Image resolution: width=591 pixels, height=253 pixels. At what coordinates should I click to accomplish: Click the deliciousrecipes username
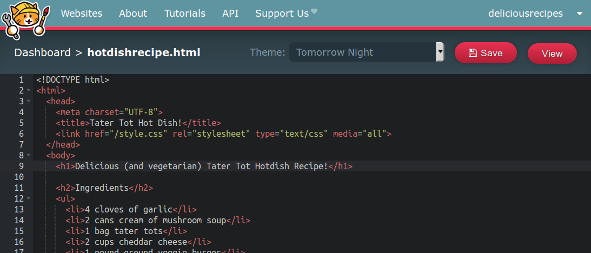point(526,14)
